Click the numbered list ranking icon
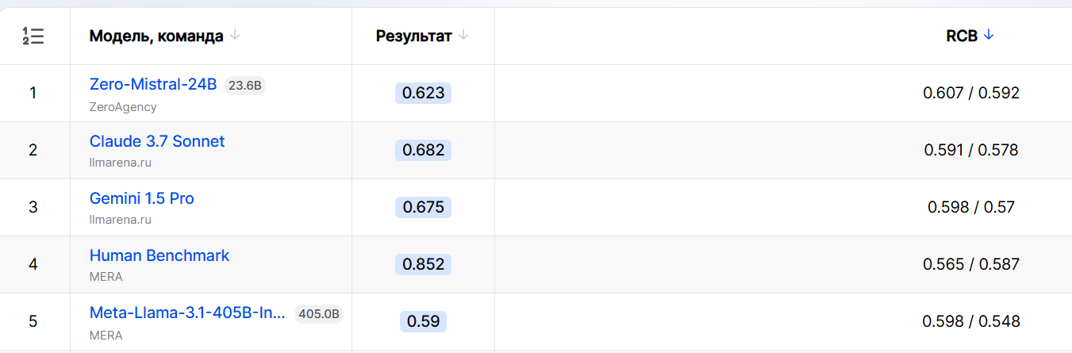This screenshot has width=1072, height=353. [x=33, y=36]
